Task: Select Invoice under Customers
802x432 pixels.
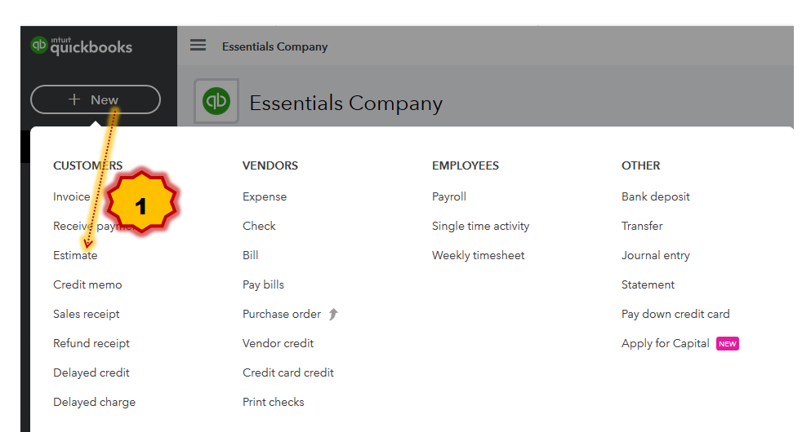Action: [72, 196]
